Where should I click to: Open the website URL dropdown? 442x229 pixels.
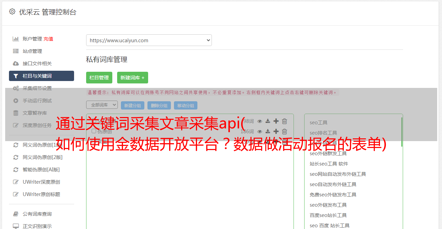tap(149, 40)
